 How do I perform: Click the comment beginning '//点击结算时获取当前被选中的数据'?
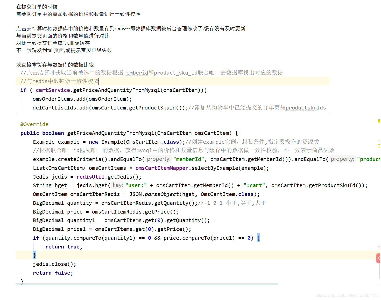[151, 73]
